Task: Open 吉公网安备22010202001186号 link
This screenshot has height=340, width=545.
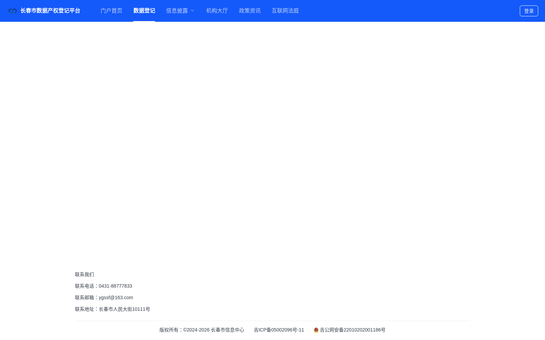Action: point(353,330)
